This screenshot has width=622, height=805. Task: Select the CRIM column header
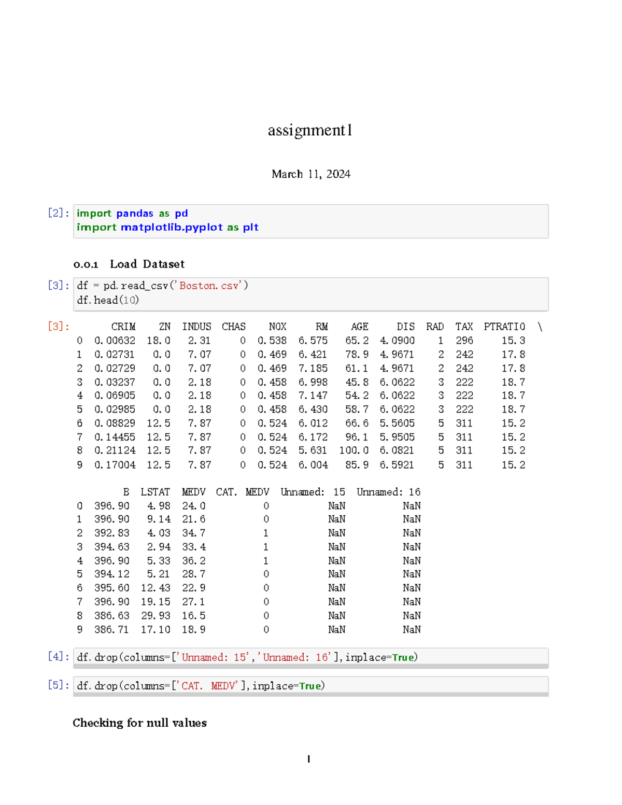tap(123, 327)
